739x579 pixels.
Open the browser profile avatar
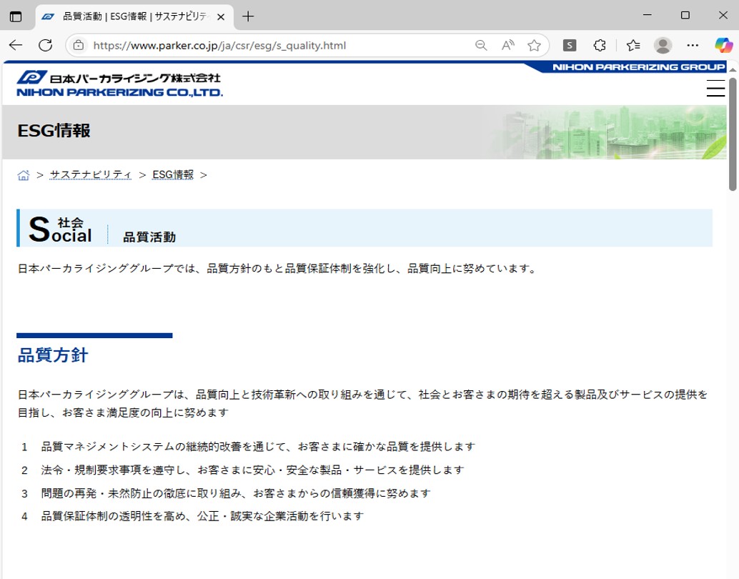tap(663, 45)
